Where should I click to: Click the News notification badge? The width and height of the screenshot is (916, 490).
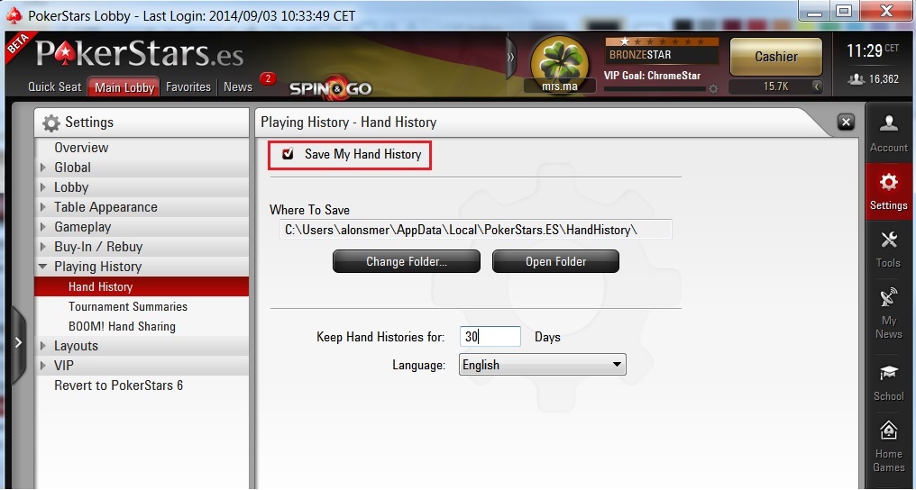click(268, 78)
